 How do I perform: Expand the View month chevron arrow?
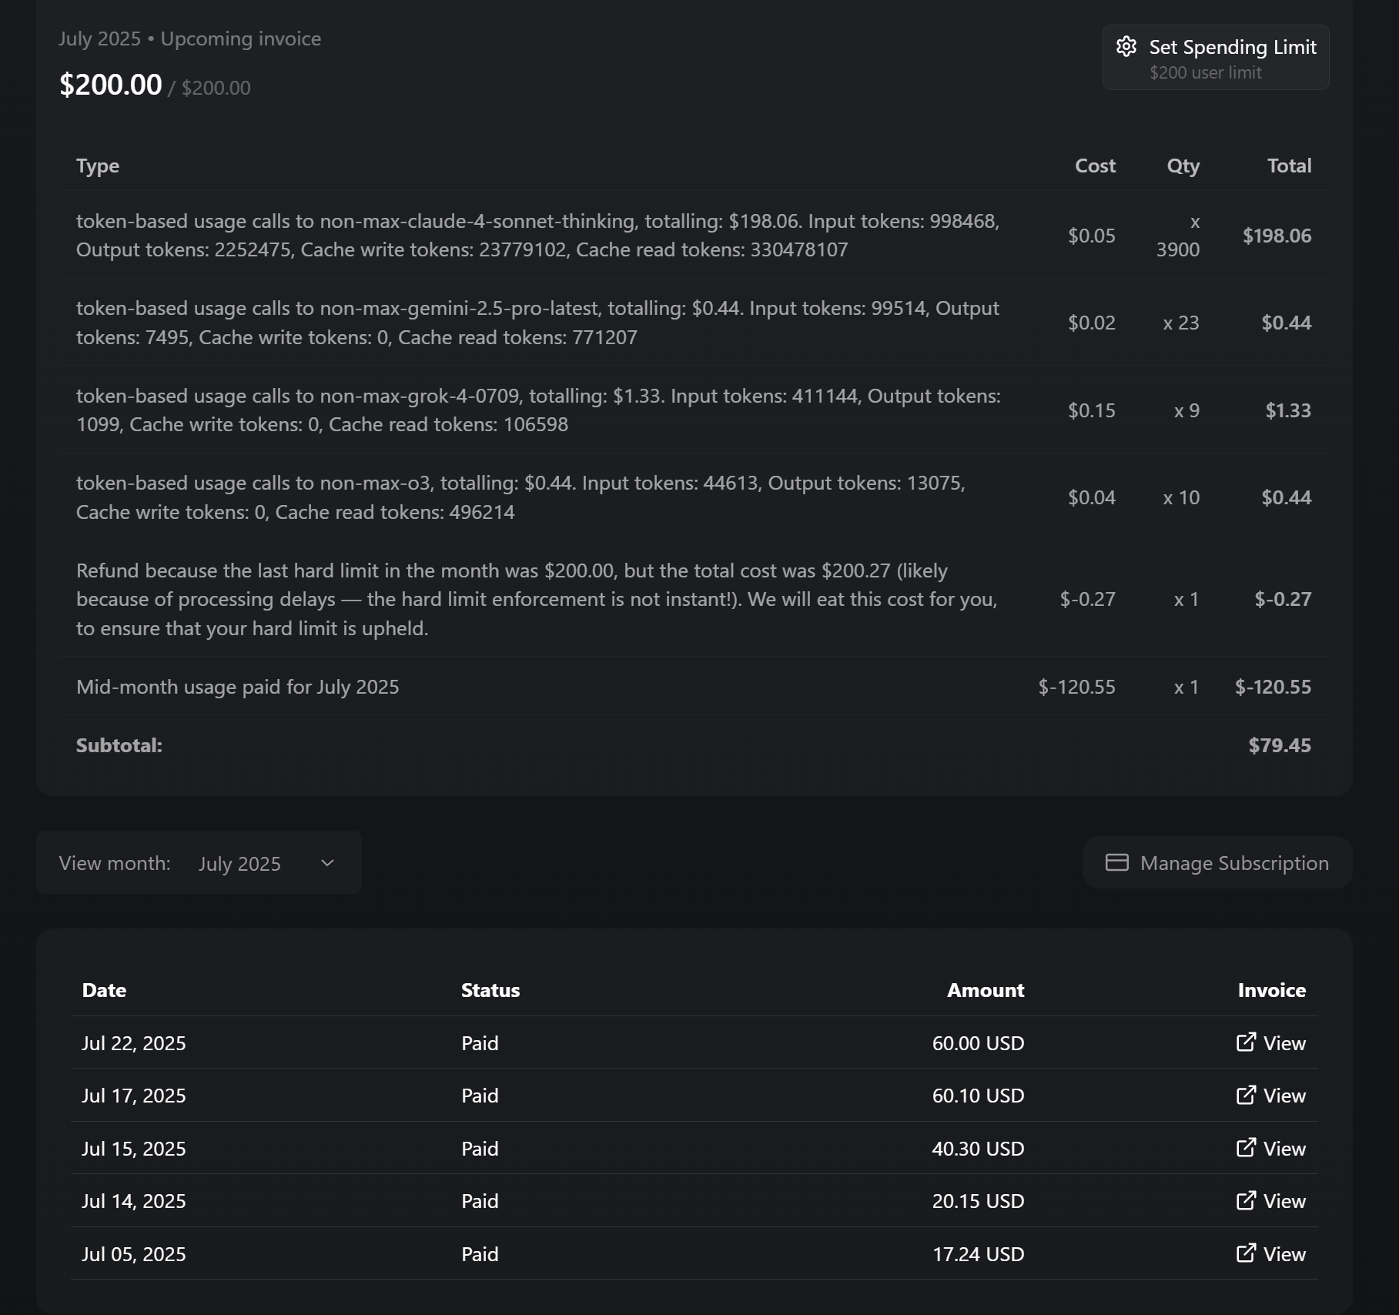pyautogui.click(x=327, y=863)
